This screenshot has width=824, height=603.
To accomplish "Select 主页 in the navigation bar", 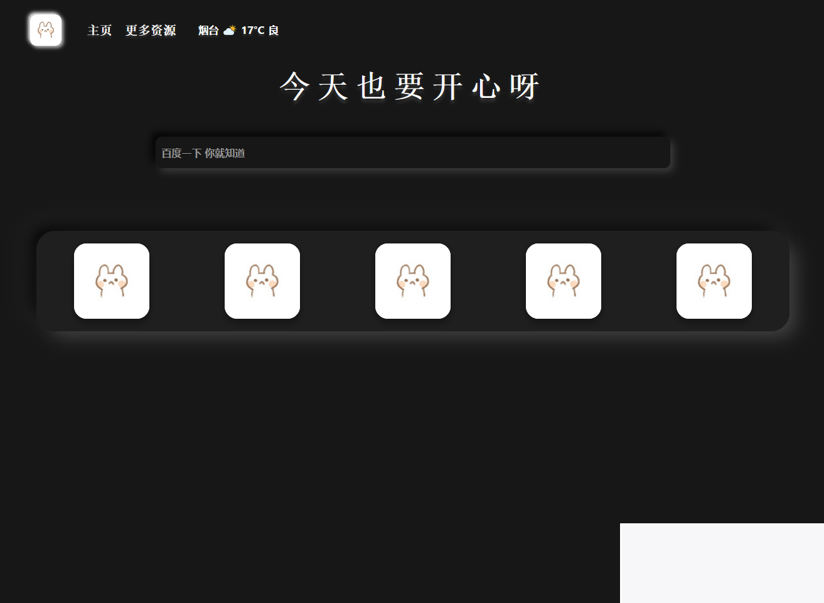I will (x=99, y=29).
